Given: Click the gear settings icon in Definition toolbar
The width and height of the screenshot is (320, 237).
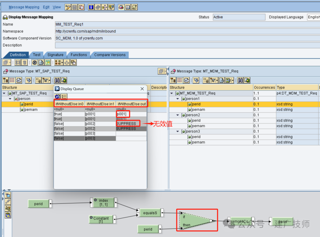Looking at the screenshot, I should point(34,63).
